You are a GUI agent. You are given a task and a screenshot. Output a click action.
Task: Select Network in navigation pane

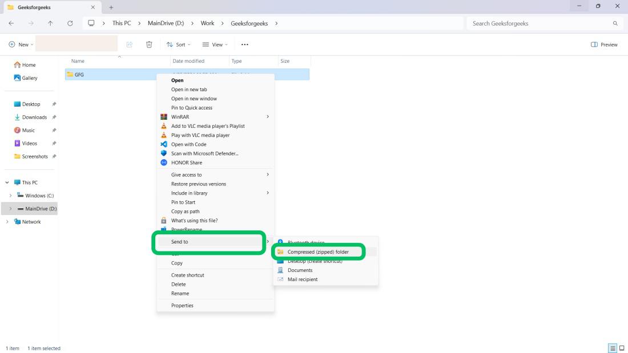pyautogui.click(x=27, y=222)
